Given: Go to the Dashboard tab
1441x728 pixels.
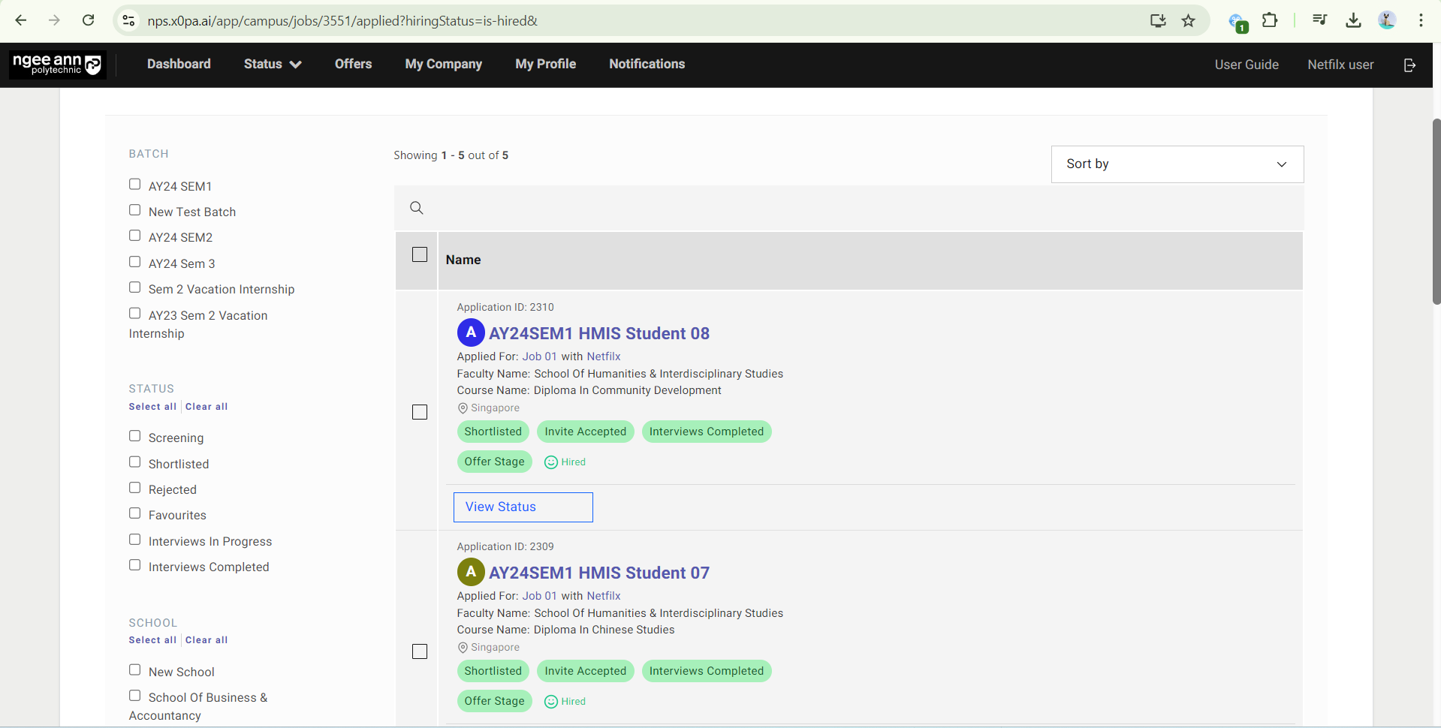Looking at the screenshot, I should [179, 65].
